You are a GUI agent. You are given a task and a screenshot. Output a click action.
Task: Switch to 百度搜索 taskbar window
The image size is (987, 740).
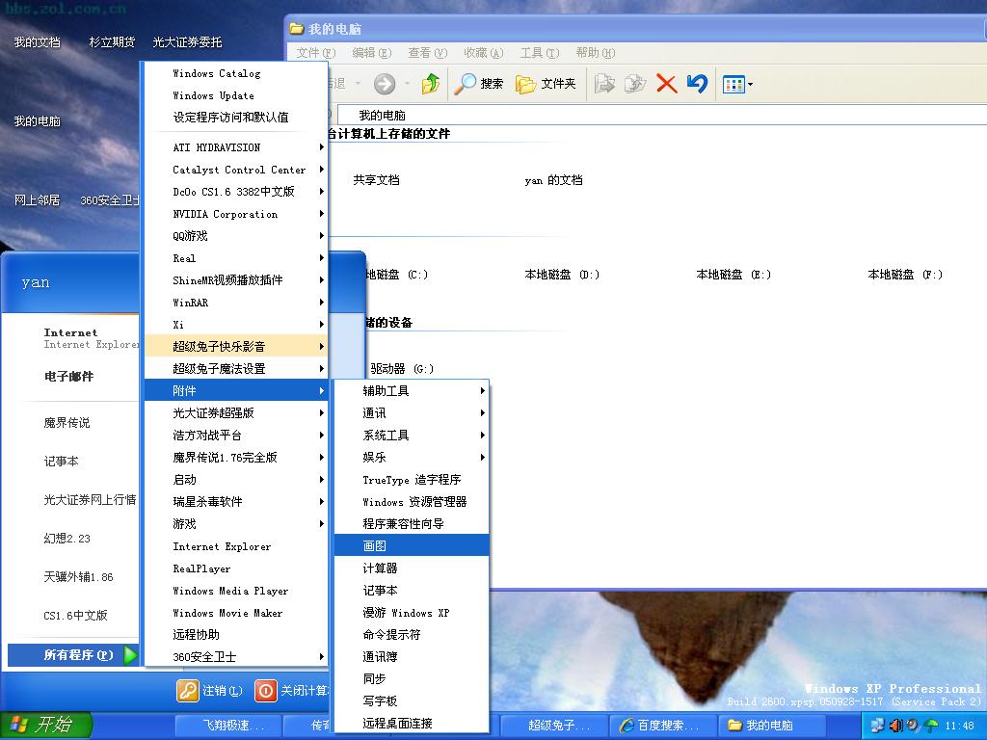tap(665, 726)
